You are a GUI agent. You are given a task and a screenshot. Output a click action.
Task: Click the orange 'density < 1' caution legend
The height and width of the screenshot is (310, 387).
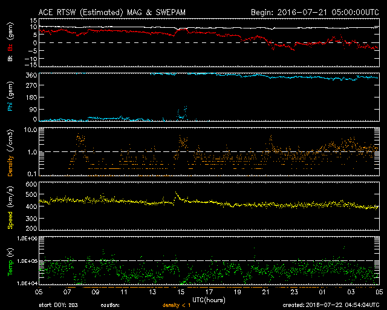[x=178, y=306]
